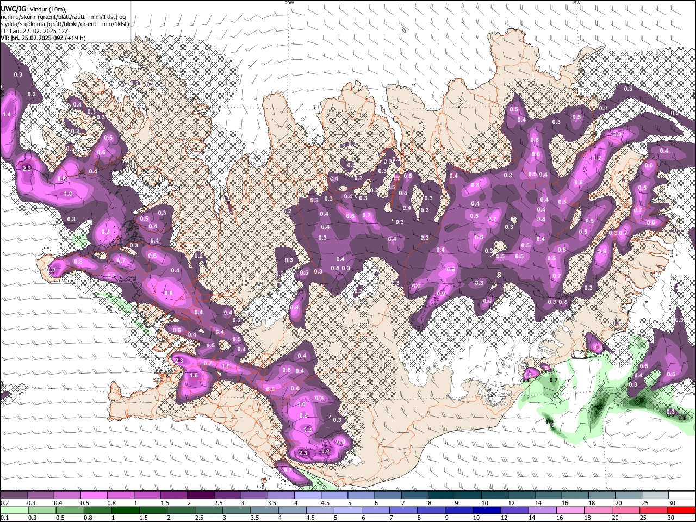696x522 pixels.
Task: Pick the dark teal 9 swatch in top legend
Action: coord(468,495)
